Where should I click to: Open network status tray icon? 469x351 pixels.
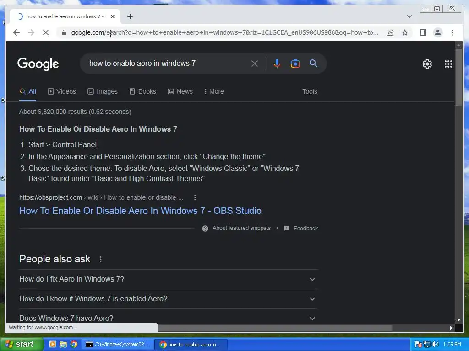point(427,345)
